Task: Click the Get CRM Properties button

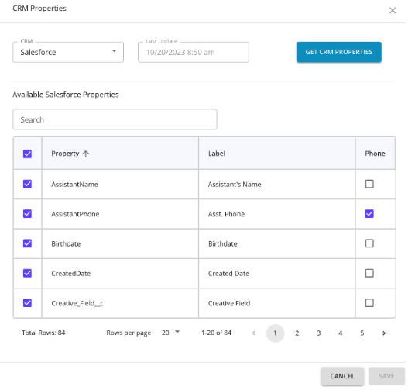Action: point(339,52)
